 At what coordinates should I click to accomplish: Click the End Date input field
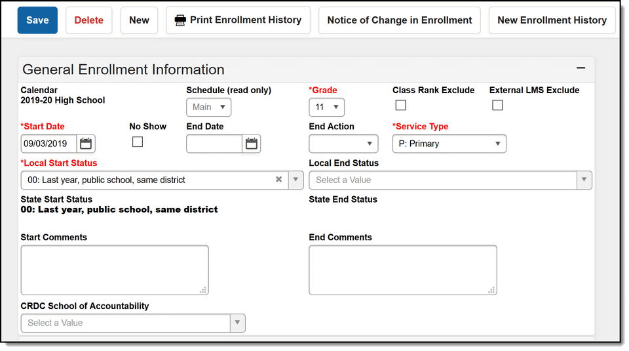[214, 144]
